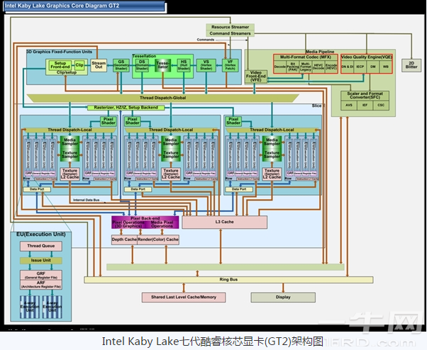
Task: Click the Chinese caption below the diagram
Action: click(212, 341)
